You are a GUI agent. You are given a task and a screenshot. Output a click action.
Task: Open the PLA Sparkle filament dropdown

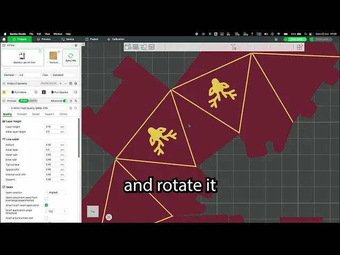point(60,92)
